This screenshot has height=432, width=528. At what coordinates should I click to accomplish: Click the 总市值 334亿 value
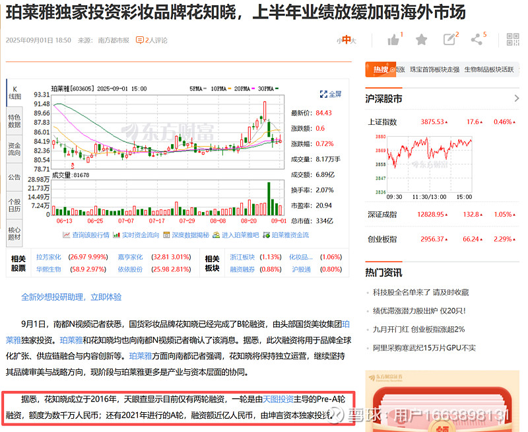(324, 221)
